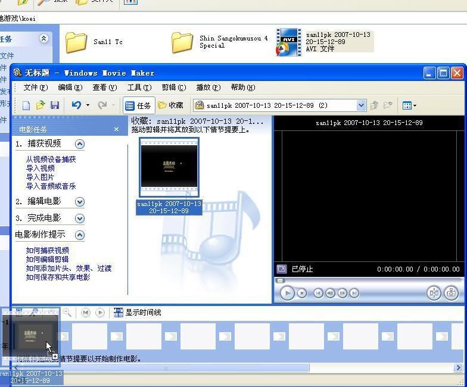Open the collection dropdown showing san11pk
467x387 pixels.
click(361, 105)
